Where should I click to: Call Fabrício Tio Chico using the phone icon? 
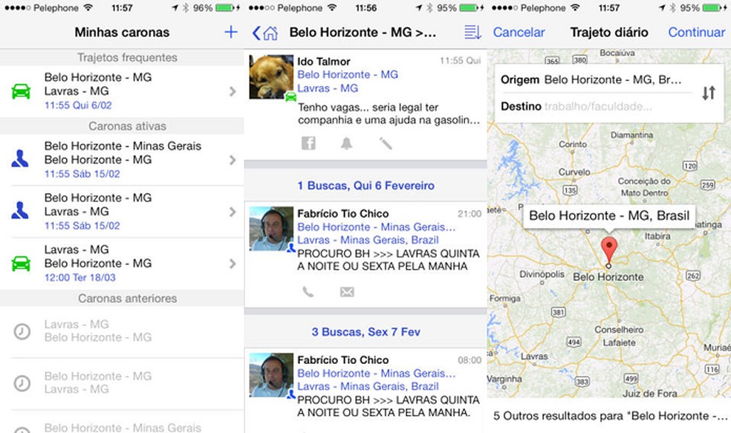click(308, 293)
